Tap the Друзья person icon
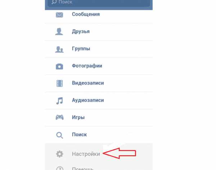 click(59, 32)
